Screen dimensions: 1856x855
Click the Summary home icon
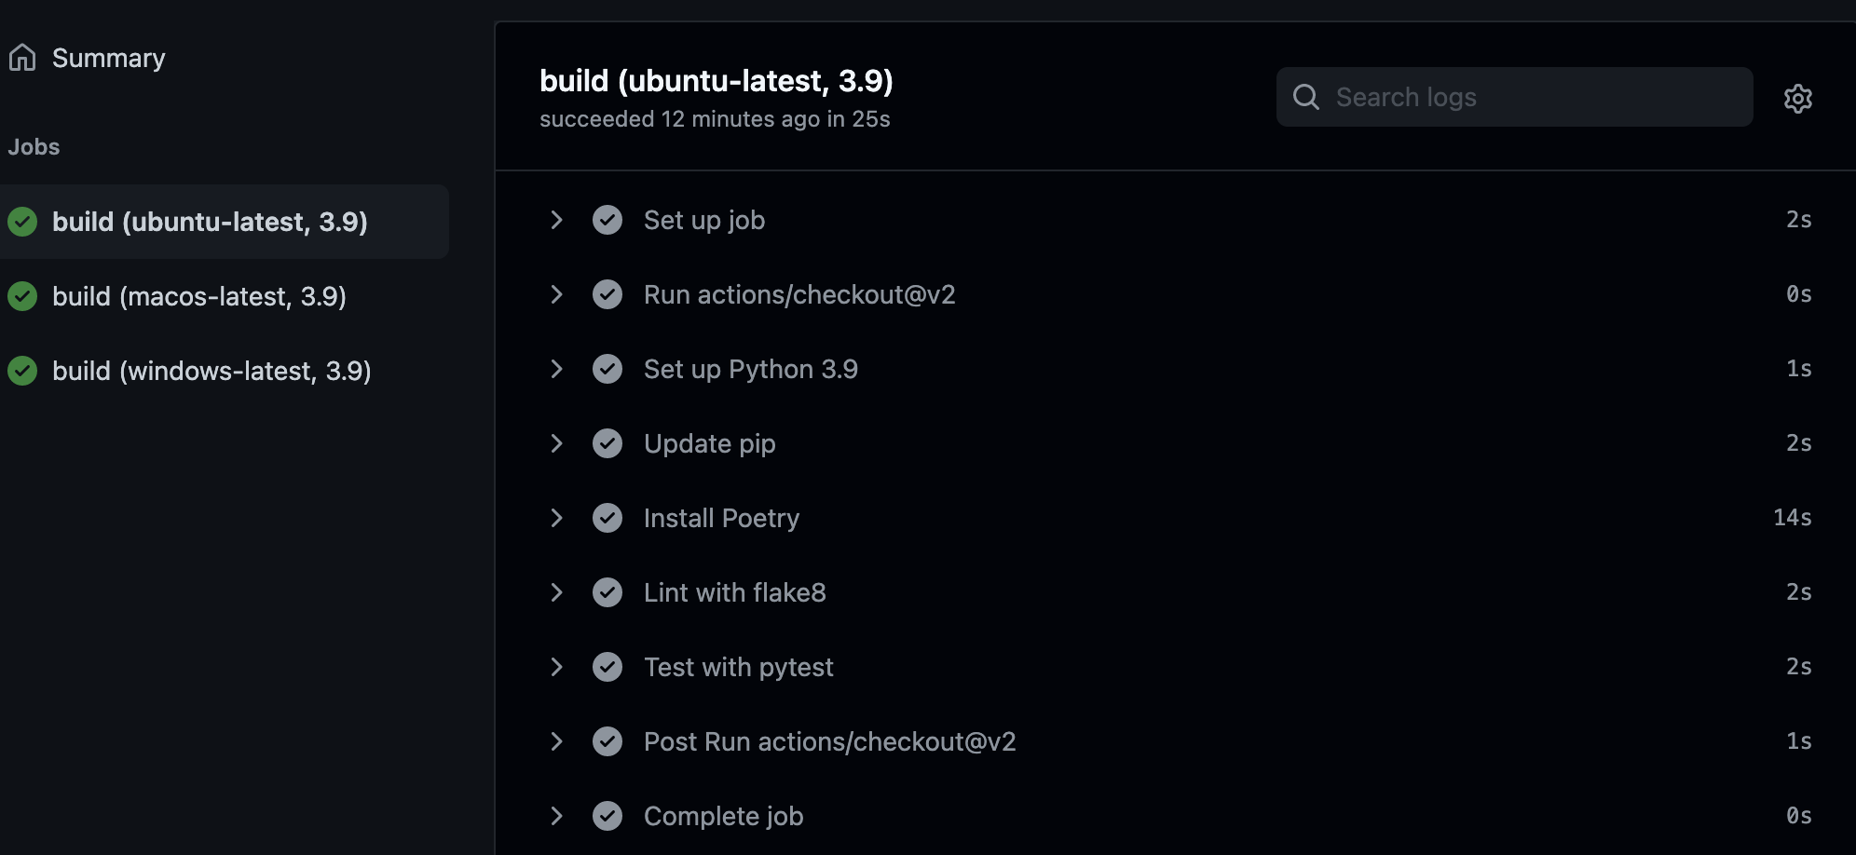tap(22, 58)
